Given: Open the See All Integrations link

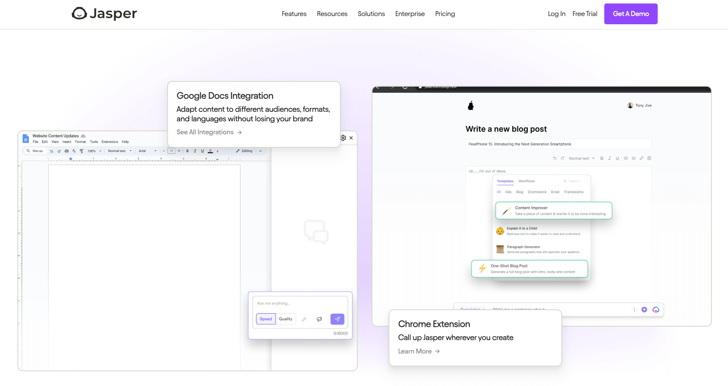Looking at the screenshot, I should (x=209, y=132).
